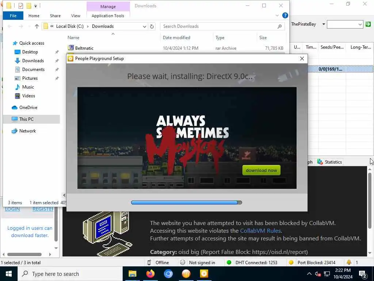Click the Explorer help question-mark icon
The height and width of the screenshot is (281, 374).
click(285, 15)
